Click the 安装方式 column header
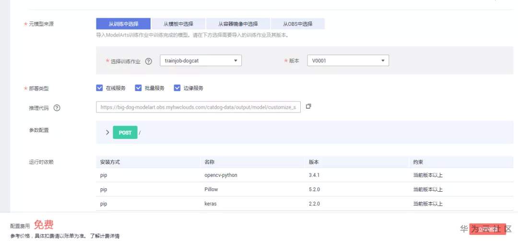Screen dimensions: 518x241 point(110,162)
